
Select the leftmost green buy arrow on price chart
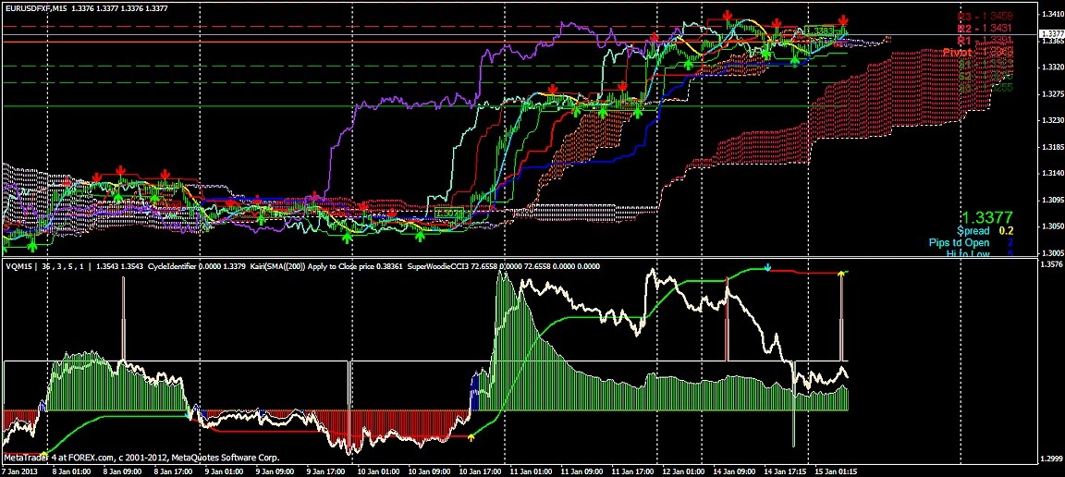[x=32, y=246]
